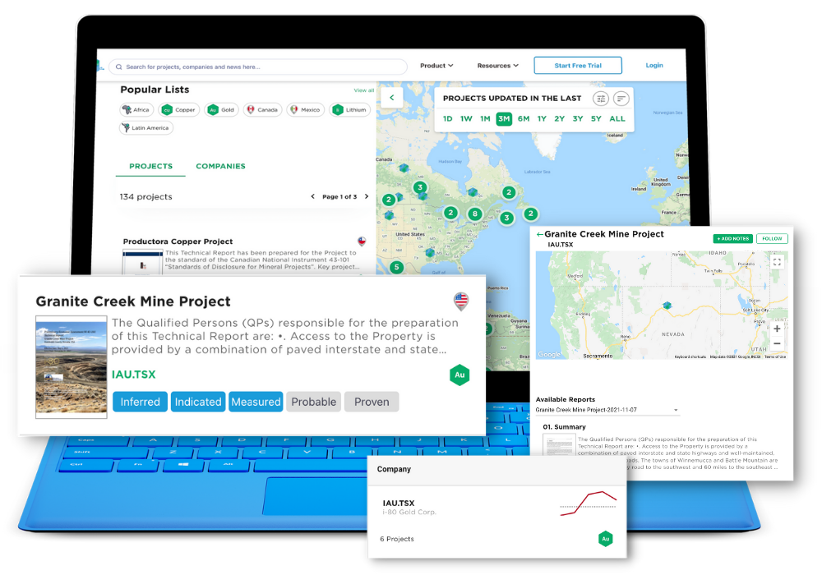Go back with arrow beside Granite Creek title
This screenshot has width=822, height=575.
539,235
